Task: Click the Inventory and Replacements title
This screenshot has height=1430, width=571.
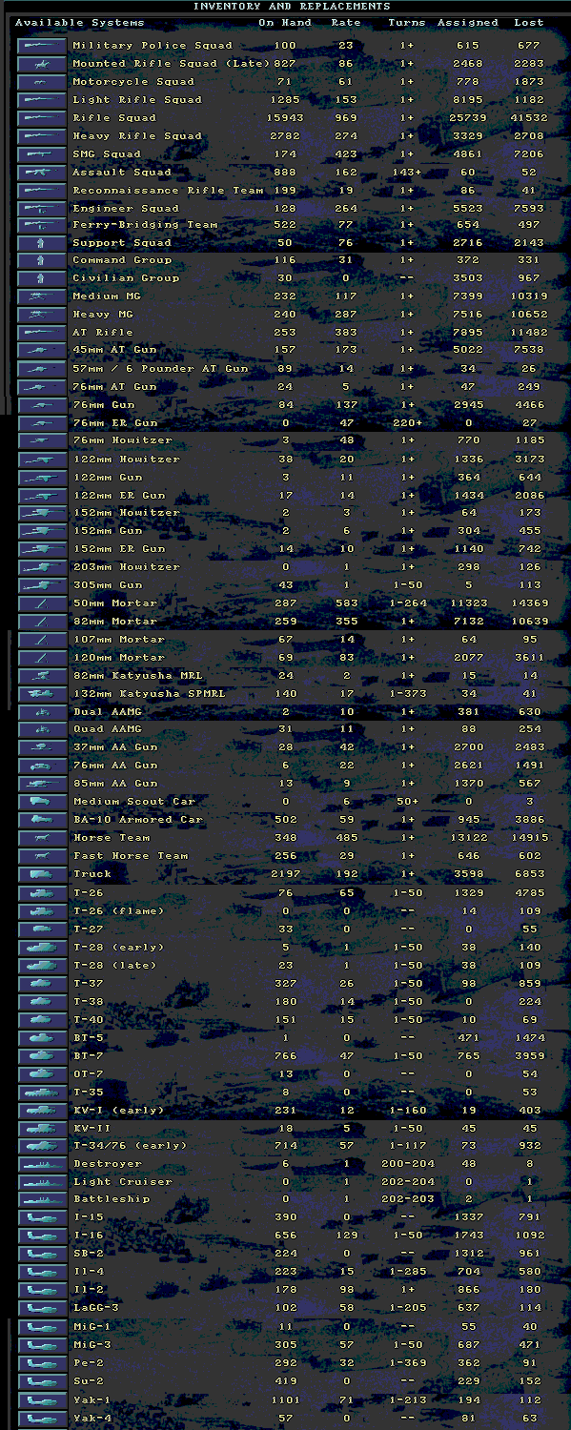Action: (x=292, y=6)
